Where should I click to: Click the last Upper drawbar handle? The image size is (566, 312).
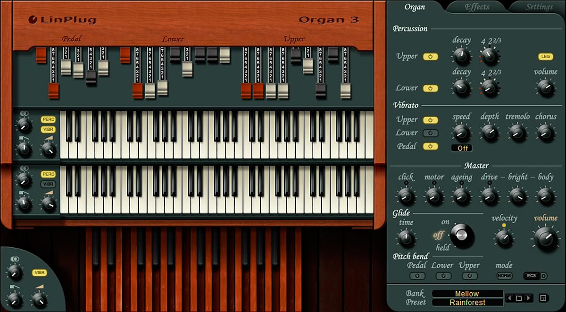(346, 91)
